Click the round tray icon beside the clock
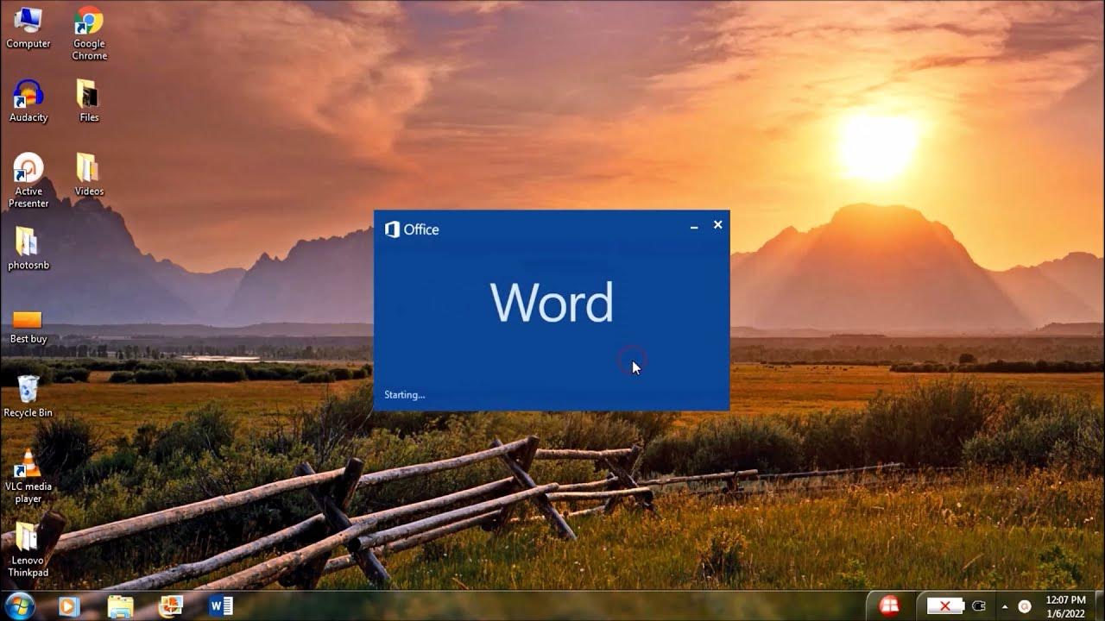 1025,605
